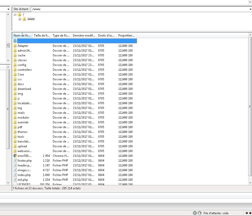The width and height of the screenshot is (252, 216).
Task: Click the themes folder icon
Action: click(15, 132)
